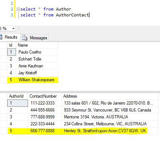Place cursor at end of AuthorContact query
The width and height of the screenshot is (160, 141).
coord(89,15)
